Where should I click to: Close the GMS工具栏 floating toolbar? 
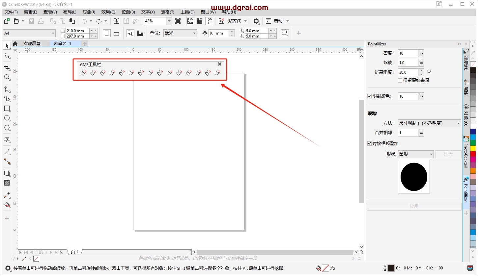pos(219,64)
